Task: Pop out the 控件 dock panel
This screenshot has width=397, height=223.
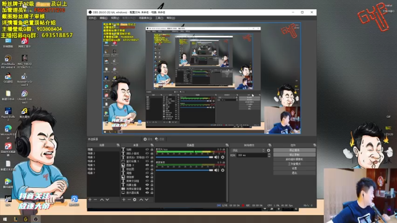Action: coord(314,145)
